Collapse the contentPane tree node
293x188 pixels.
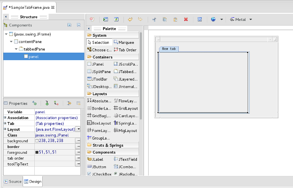pyautogui.click(x=11, y=42)
